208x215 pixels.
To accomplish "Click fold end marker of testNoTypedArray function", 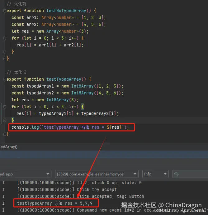I will (x=5, y=59).
